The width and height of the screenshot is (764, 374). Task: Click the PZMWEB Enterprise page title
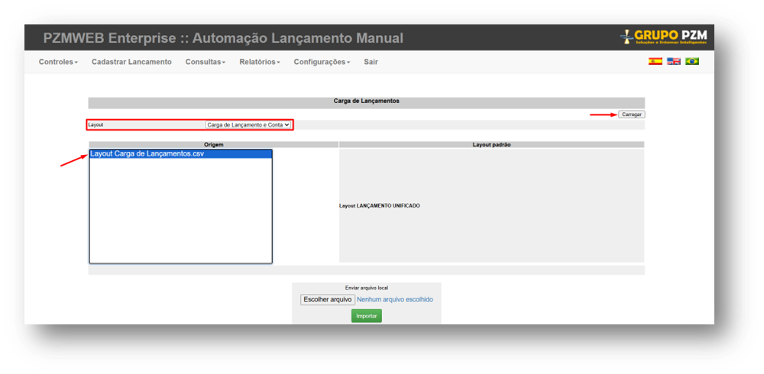click(222, 38)
